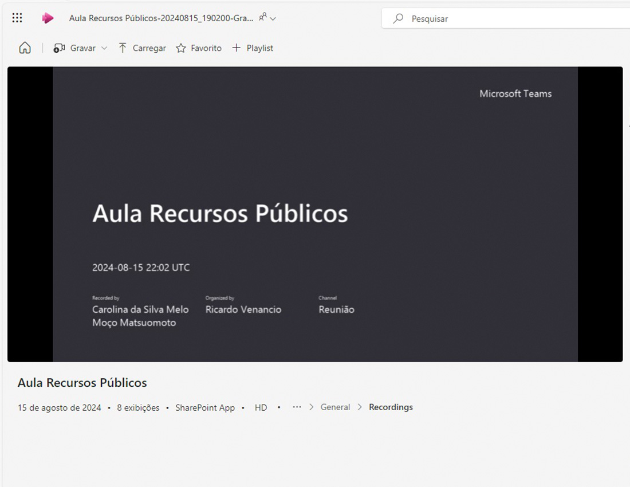Click the Favorito star icon
Screen dimensions: 630x487
[x=181, y=48]
